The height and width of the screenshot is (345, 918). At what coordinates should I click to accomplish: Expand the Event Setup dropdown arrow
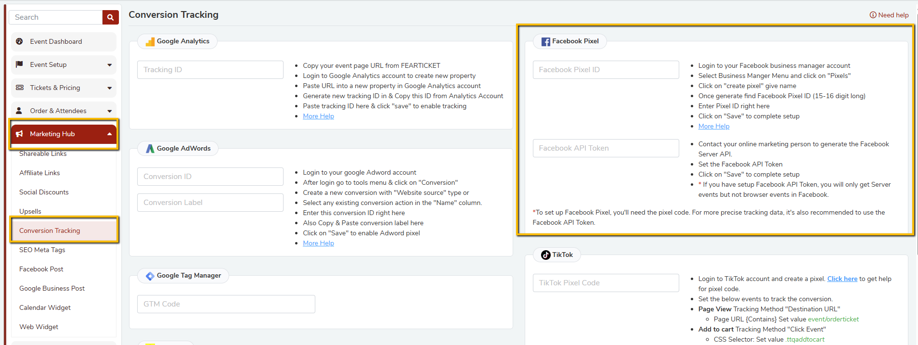[x=110, y=65]
